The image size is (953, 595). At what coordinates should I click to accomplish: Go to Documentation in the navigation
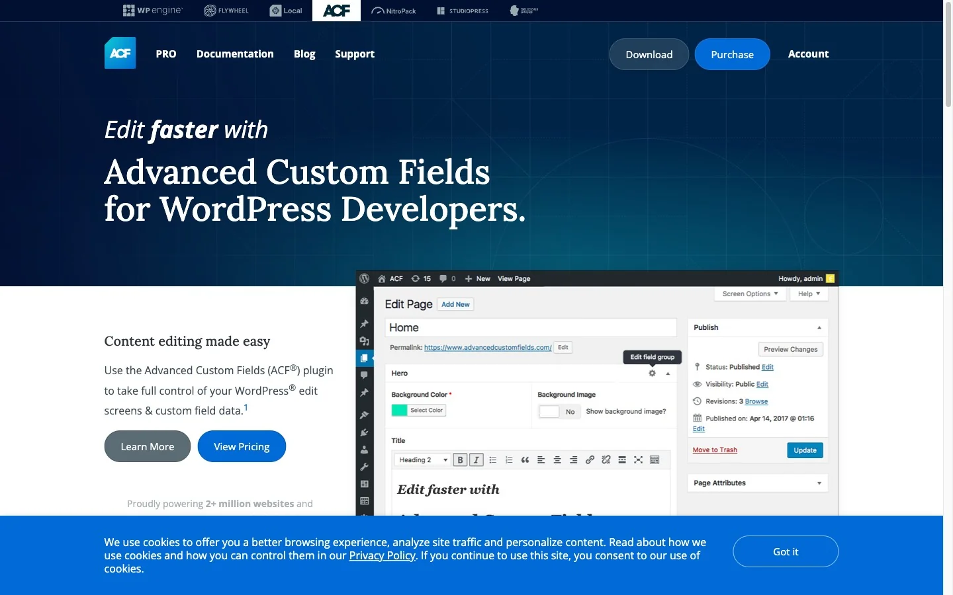[235, 54]
